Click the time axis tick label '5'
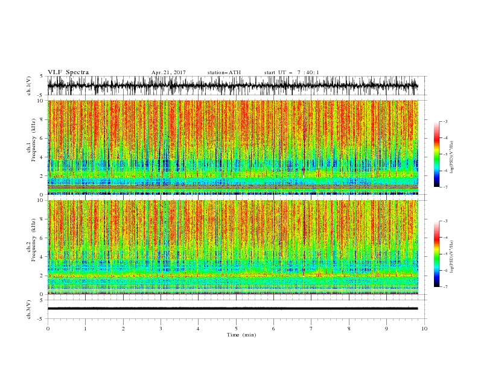The height and width of the screenshot is (369, 478). point(236,329)
